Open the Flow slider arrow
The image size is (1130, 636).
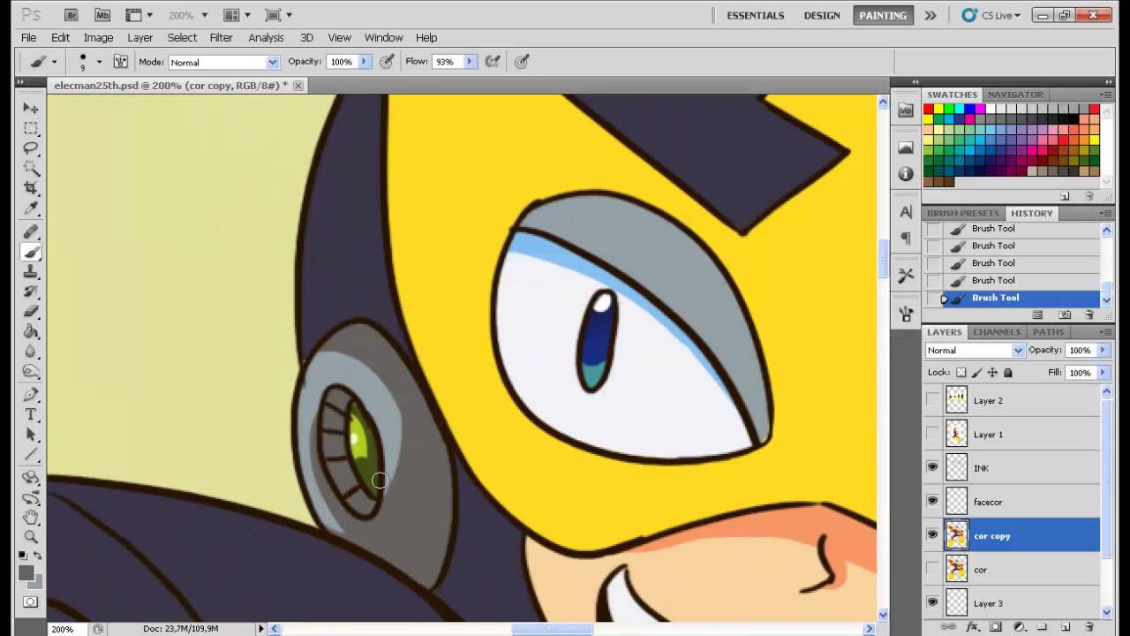tap(470, 62)
